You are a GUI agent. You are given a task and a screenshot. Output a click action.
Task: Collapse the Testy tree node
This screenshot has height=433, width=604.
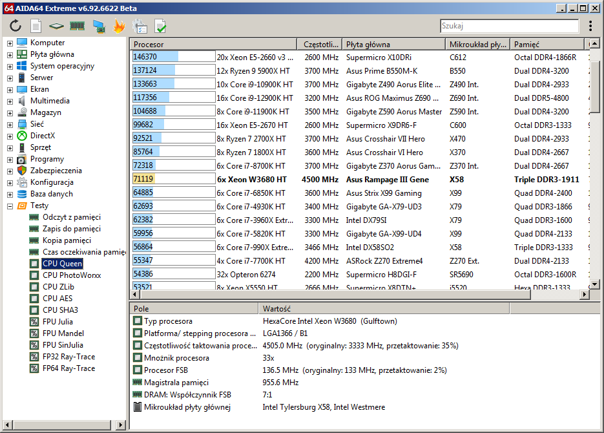[x=10, y=206]
